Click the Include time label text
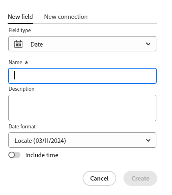The image size is (172, 195). tap(42, 155)
